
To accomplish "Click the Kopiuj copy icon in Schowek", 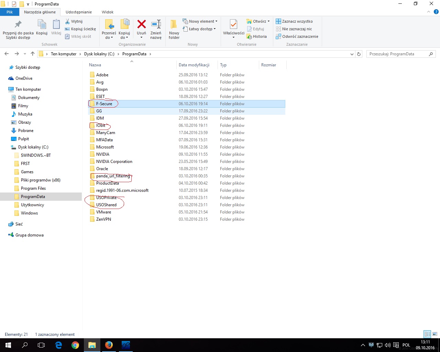I will point(42,25).
